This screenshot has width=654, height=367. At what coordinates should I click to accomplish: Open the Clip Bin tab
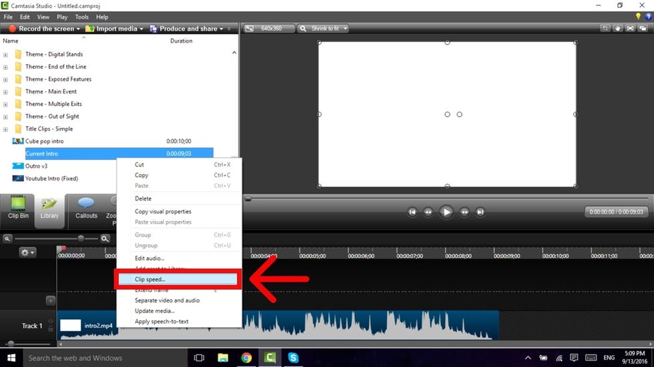18,206
